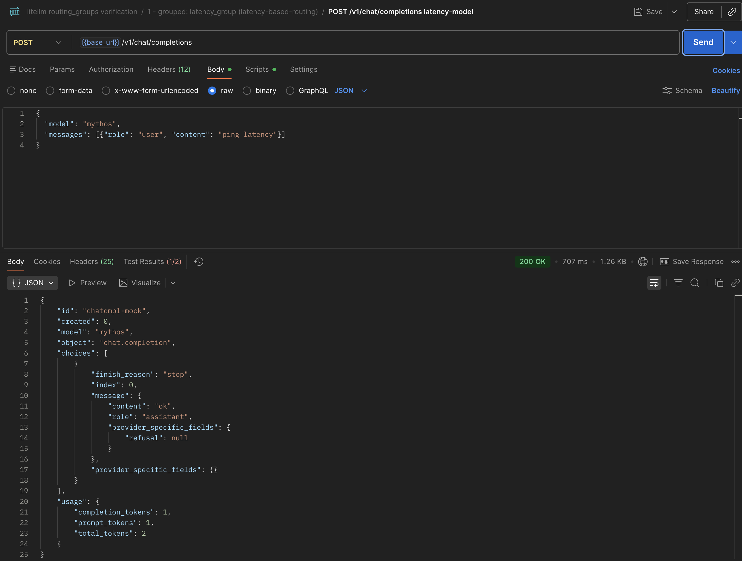The image size is (742, 561).
Task: Select x-www-form-urlencoded body type
Action: [106, 91]
